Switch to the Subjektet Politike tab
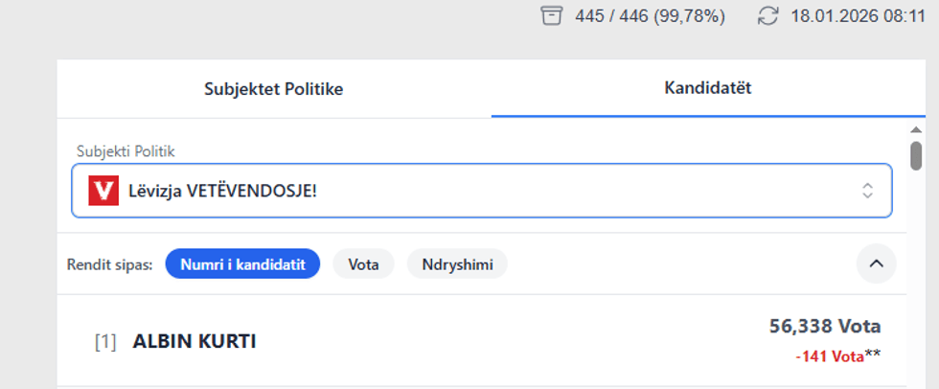Viewport: 939px width, 389px height. click(273, 89)
